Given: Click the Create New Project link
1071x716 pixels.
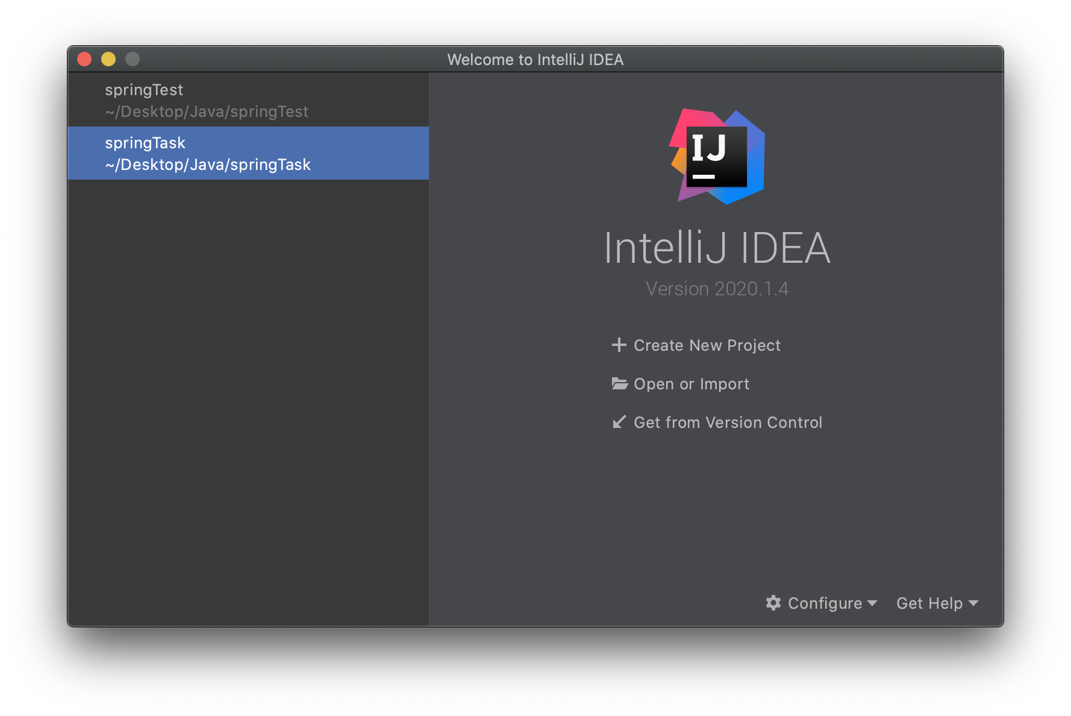Looking at the screenshot, I should click(707, 345).
